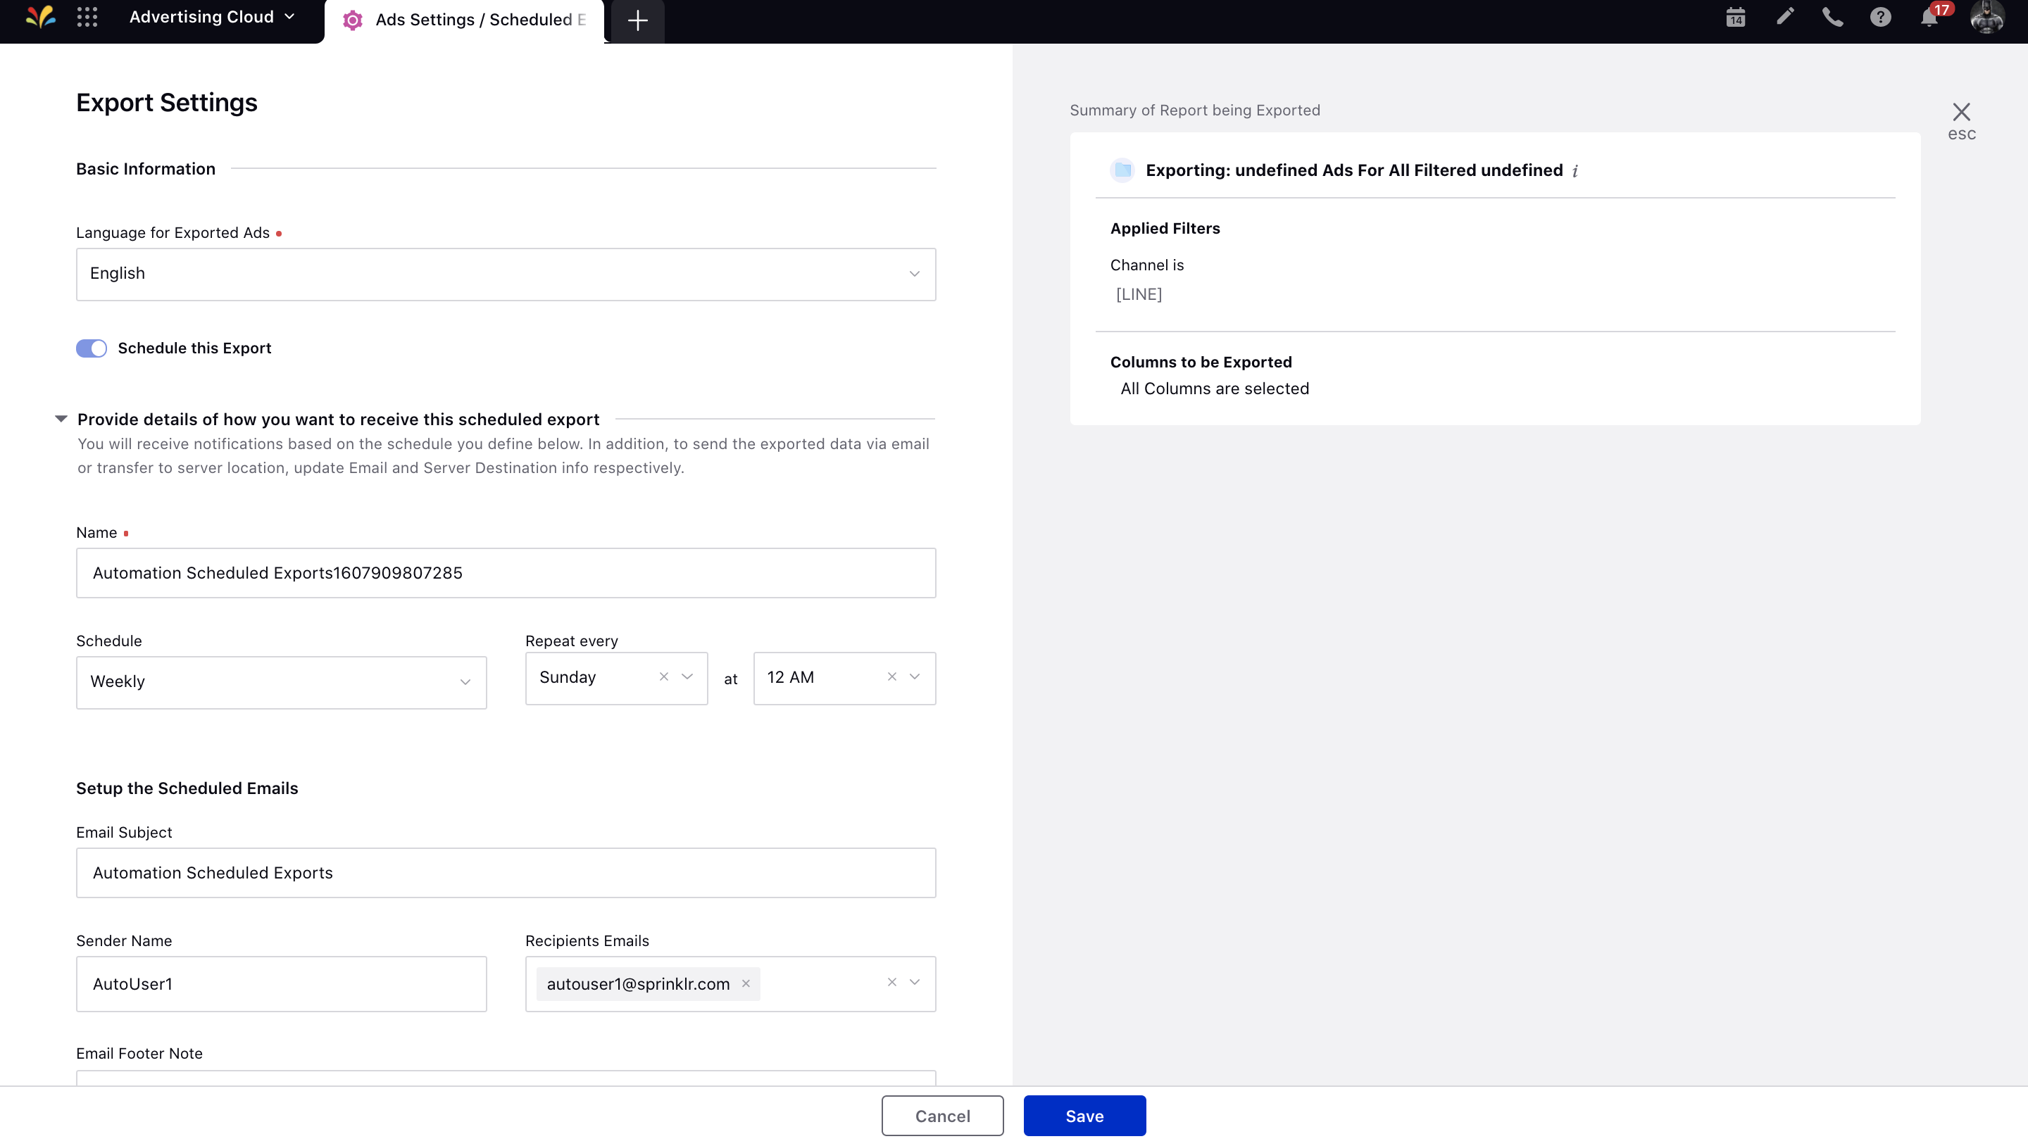The width and height of the screenshot is (2028, 1146).
Task: Click the new tab plus button
Action: pyautogui.click(x=638, y=21)
